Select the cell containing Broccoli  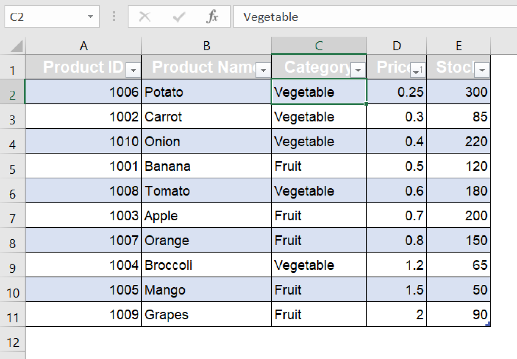(x=206, y=265)
